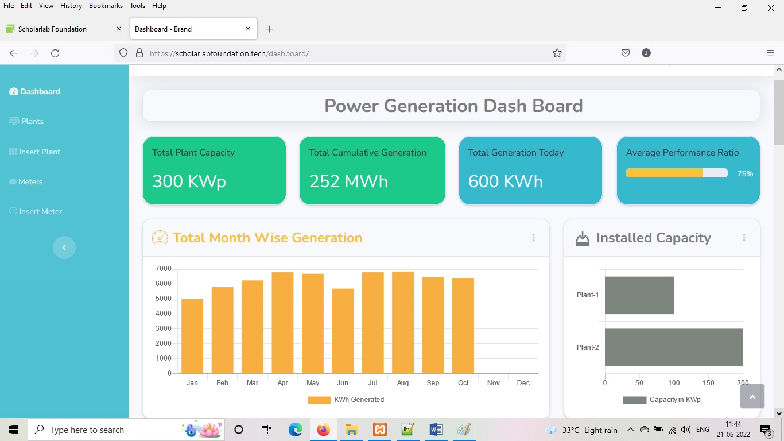The image size is (784, 441).
Task: Click the URL address bar field
Action: click(x=344, y=53)
